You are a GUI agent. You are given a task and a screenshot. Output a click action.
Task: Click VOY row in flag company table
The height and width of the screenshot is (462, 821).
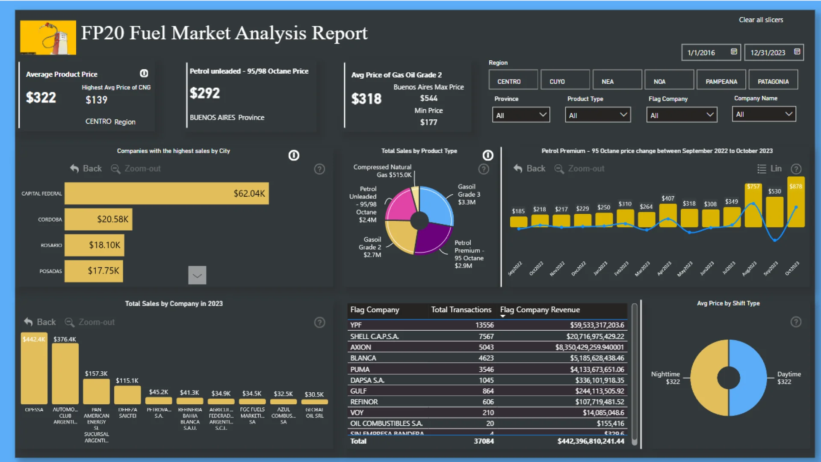pos(487,413)
